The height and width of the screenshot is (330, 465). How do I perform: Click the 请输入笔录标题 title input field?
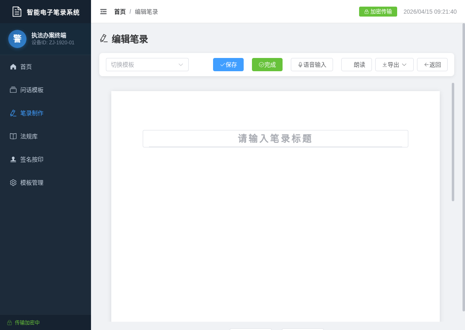click(x=276, y=139)
